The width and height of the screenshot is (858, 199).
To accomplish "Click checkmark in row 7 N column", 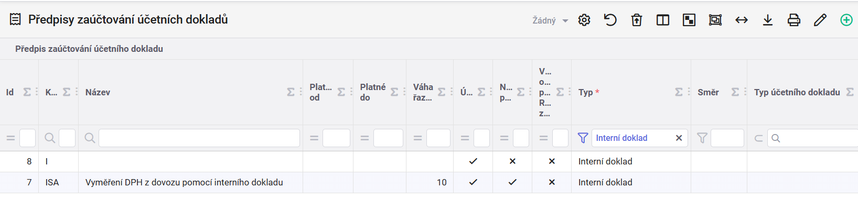I will [x=512, y=182].
